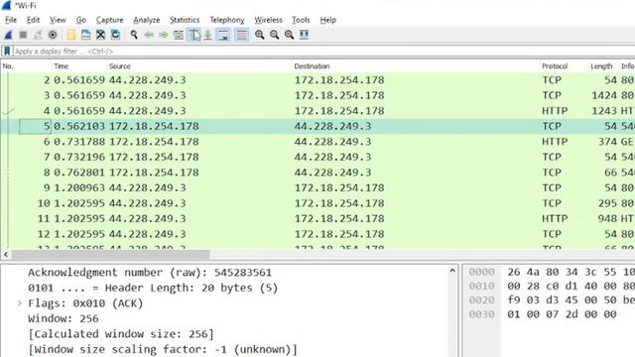Go forward in packet history

click(x=163, y=35)
